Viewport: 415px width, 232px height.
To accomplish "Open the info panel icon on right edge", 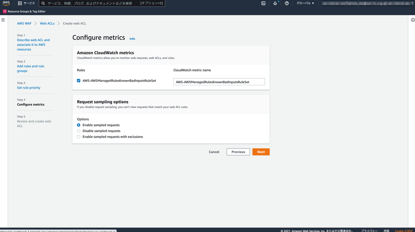I will (412, 20).
